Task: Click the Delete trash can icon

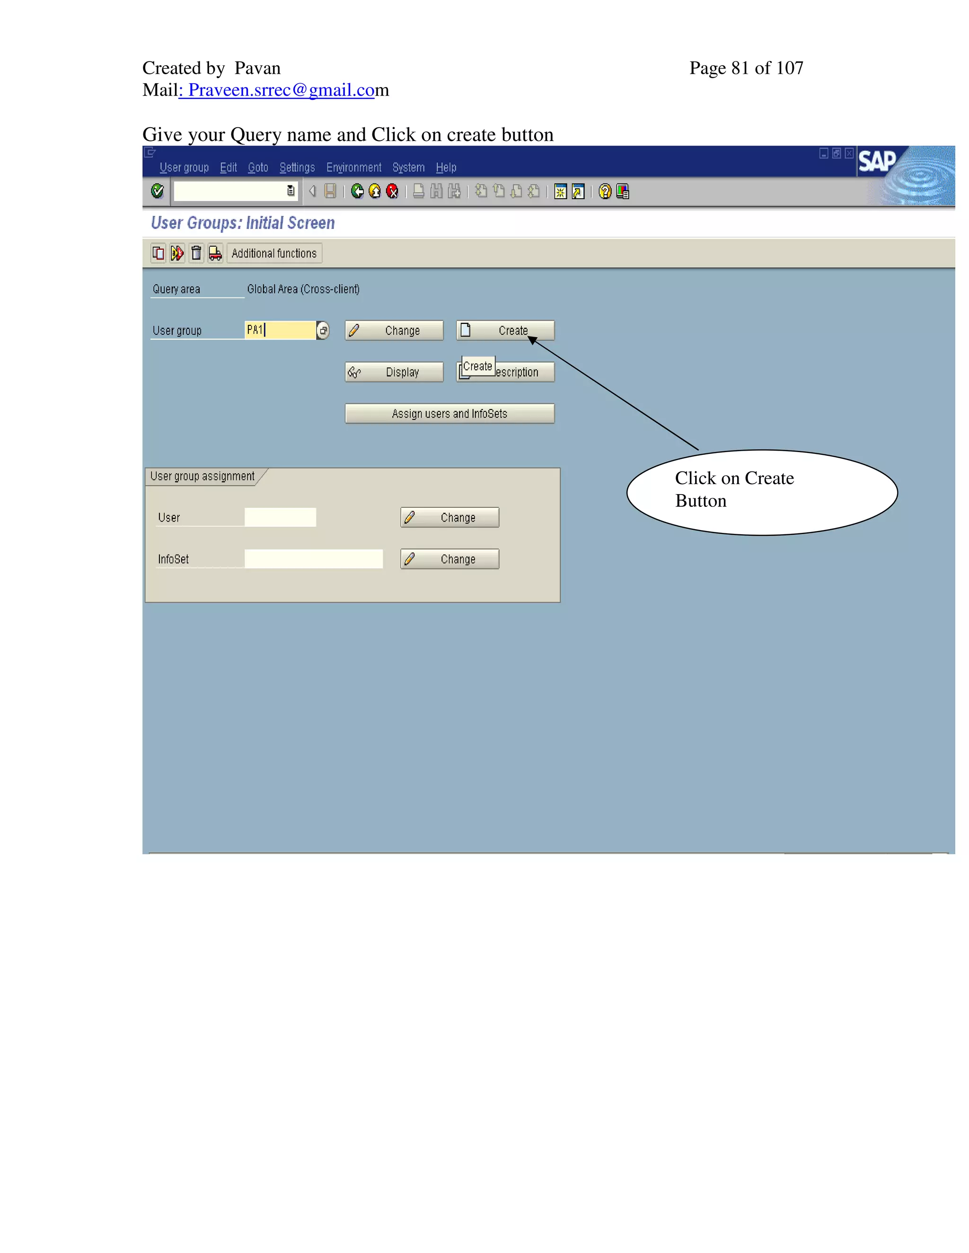Action: coord(196,253)
